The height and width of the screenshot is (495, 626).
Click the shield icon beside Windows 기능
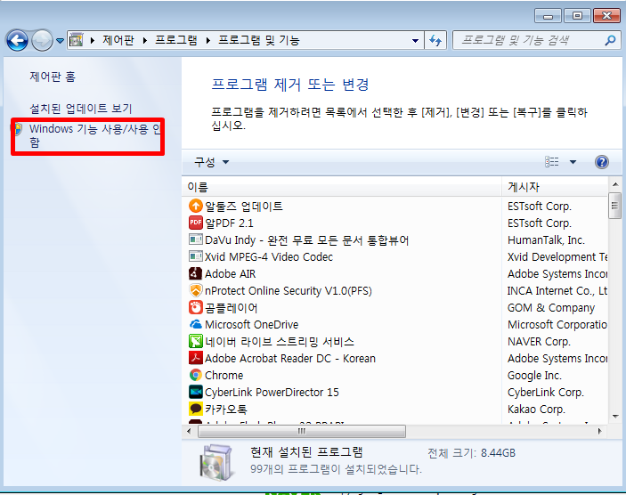18,129
